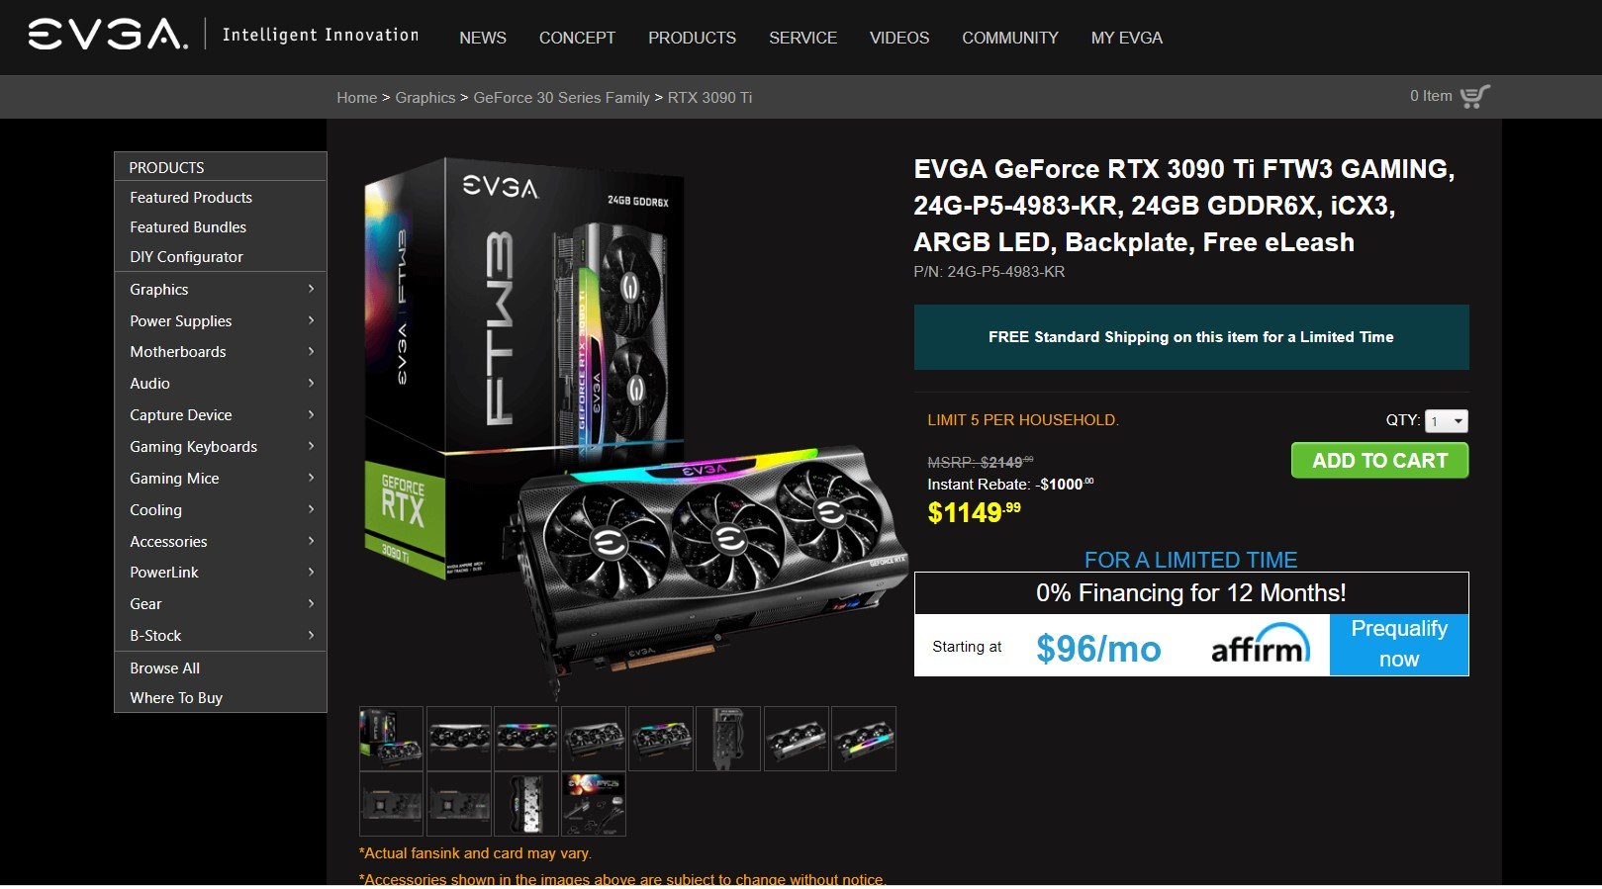Open the QTY quantity dropdown
1602x889 pixels.
point(1447,421)
